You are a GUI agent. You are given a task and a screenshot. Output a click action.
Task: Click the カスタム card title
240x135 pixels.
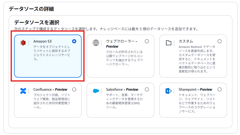tap(186, 41)
